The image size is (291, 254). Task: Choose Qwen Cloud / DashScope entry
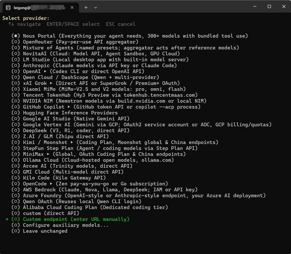85,77
